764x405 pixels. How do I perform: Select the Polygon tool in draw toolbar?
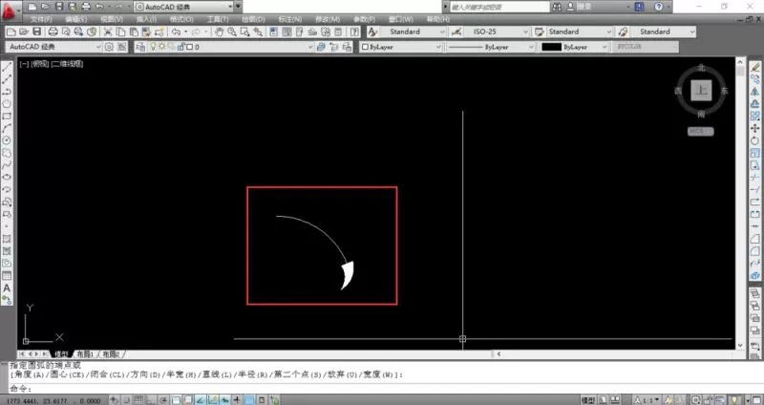(x=7, y=104)
